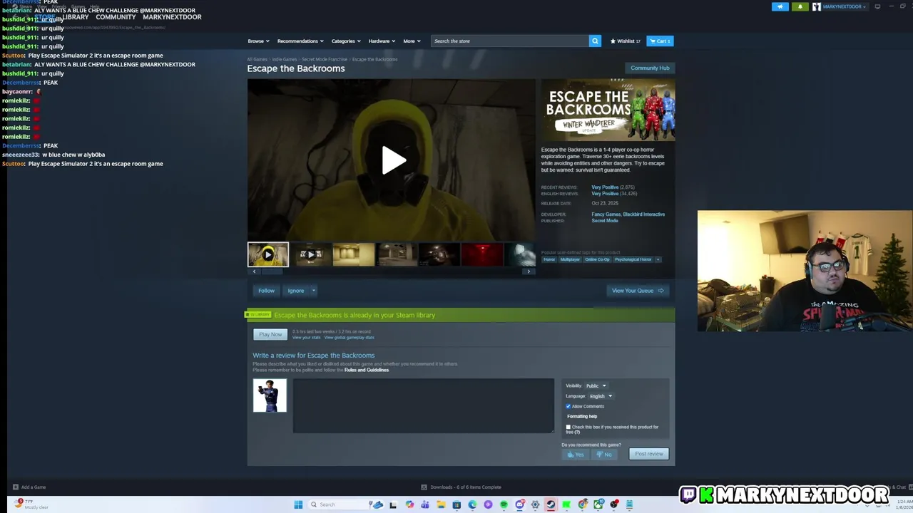The height and width of the screenshot is (513, 913).
Task: Click the Psychological Horror tag
Action: click(x=633, y=259)
